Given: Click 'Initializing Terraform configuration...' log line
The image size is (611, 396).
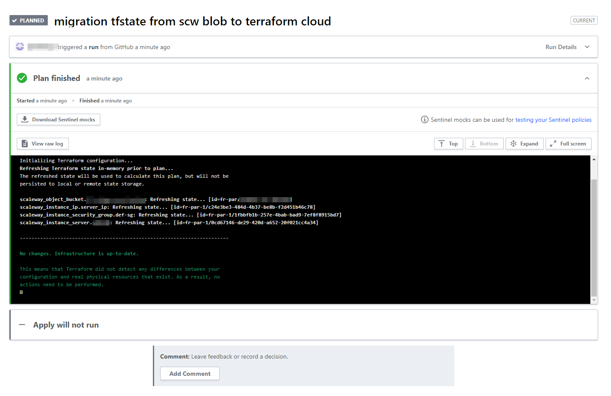Looking at the screenshot, I should coord(76,161).
